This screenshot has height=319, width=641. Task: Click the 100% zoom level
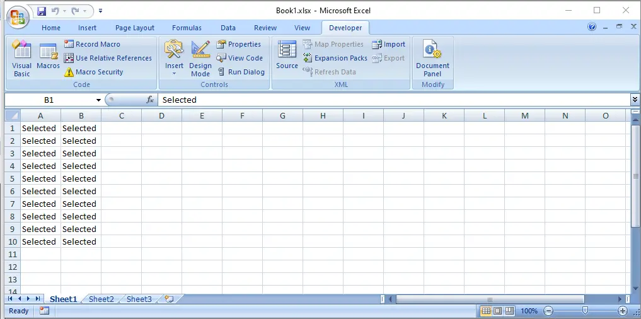click(529, 311)
